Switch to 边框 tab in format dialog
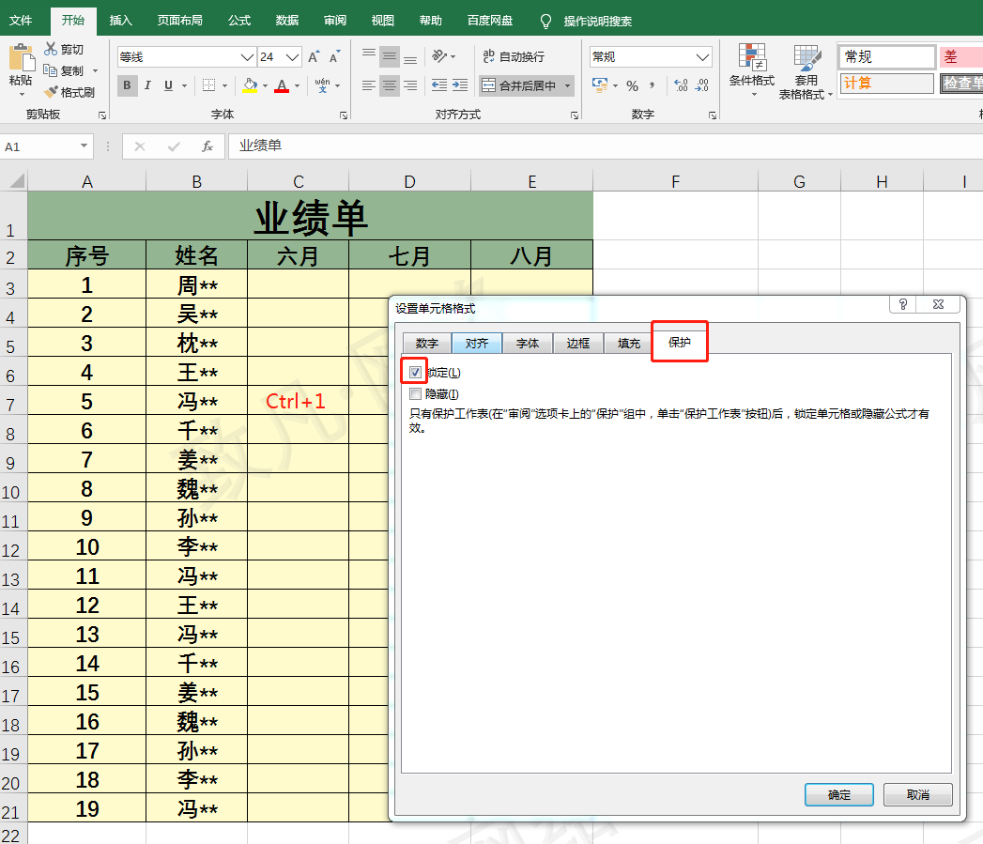The height and width of the screenshot is (844, 983). (578, 343)
